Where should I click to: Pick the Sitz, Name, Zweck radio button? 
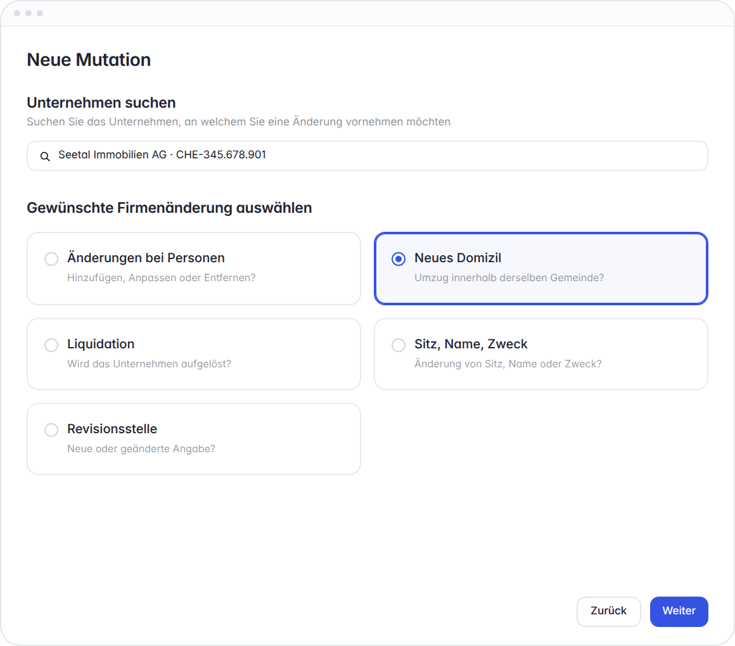tap(399, 345)
